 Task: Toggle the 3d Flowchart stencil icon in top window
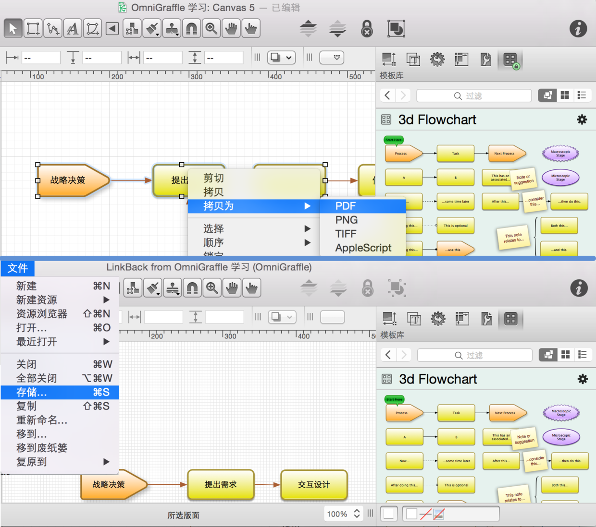click(386, 120)
